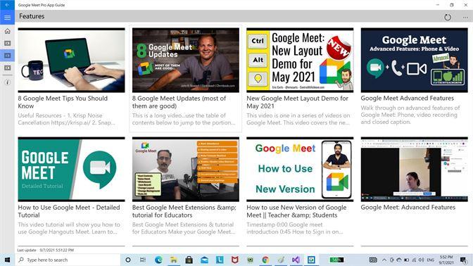Open Mail app from taskbar

[x=204, y=260]
